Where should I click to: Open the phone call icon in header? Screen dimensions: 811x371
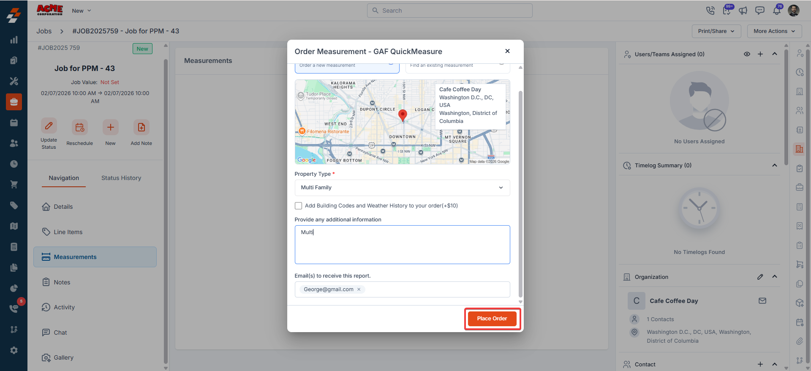point(710,11)
